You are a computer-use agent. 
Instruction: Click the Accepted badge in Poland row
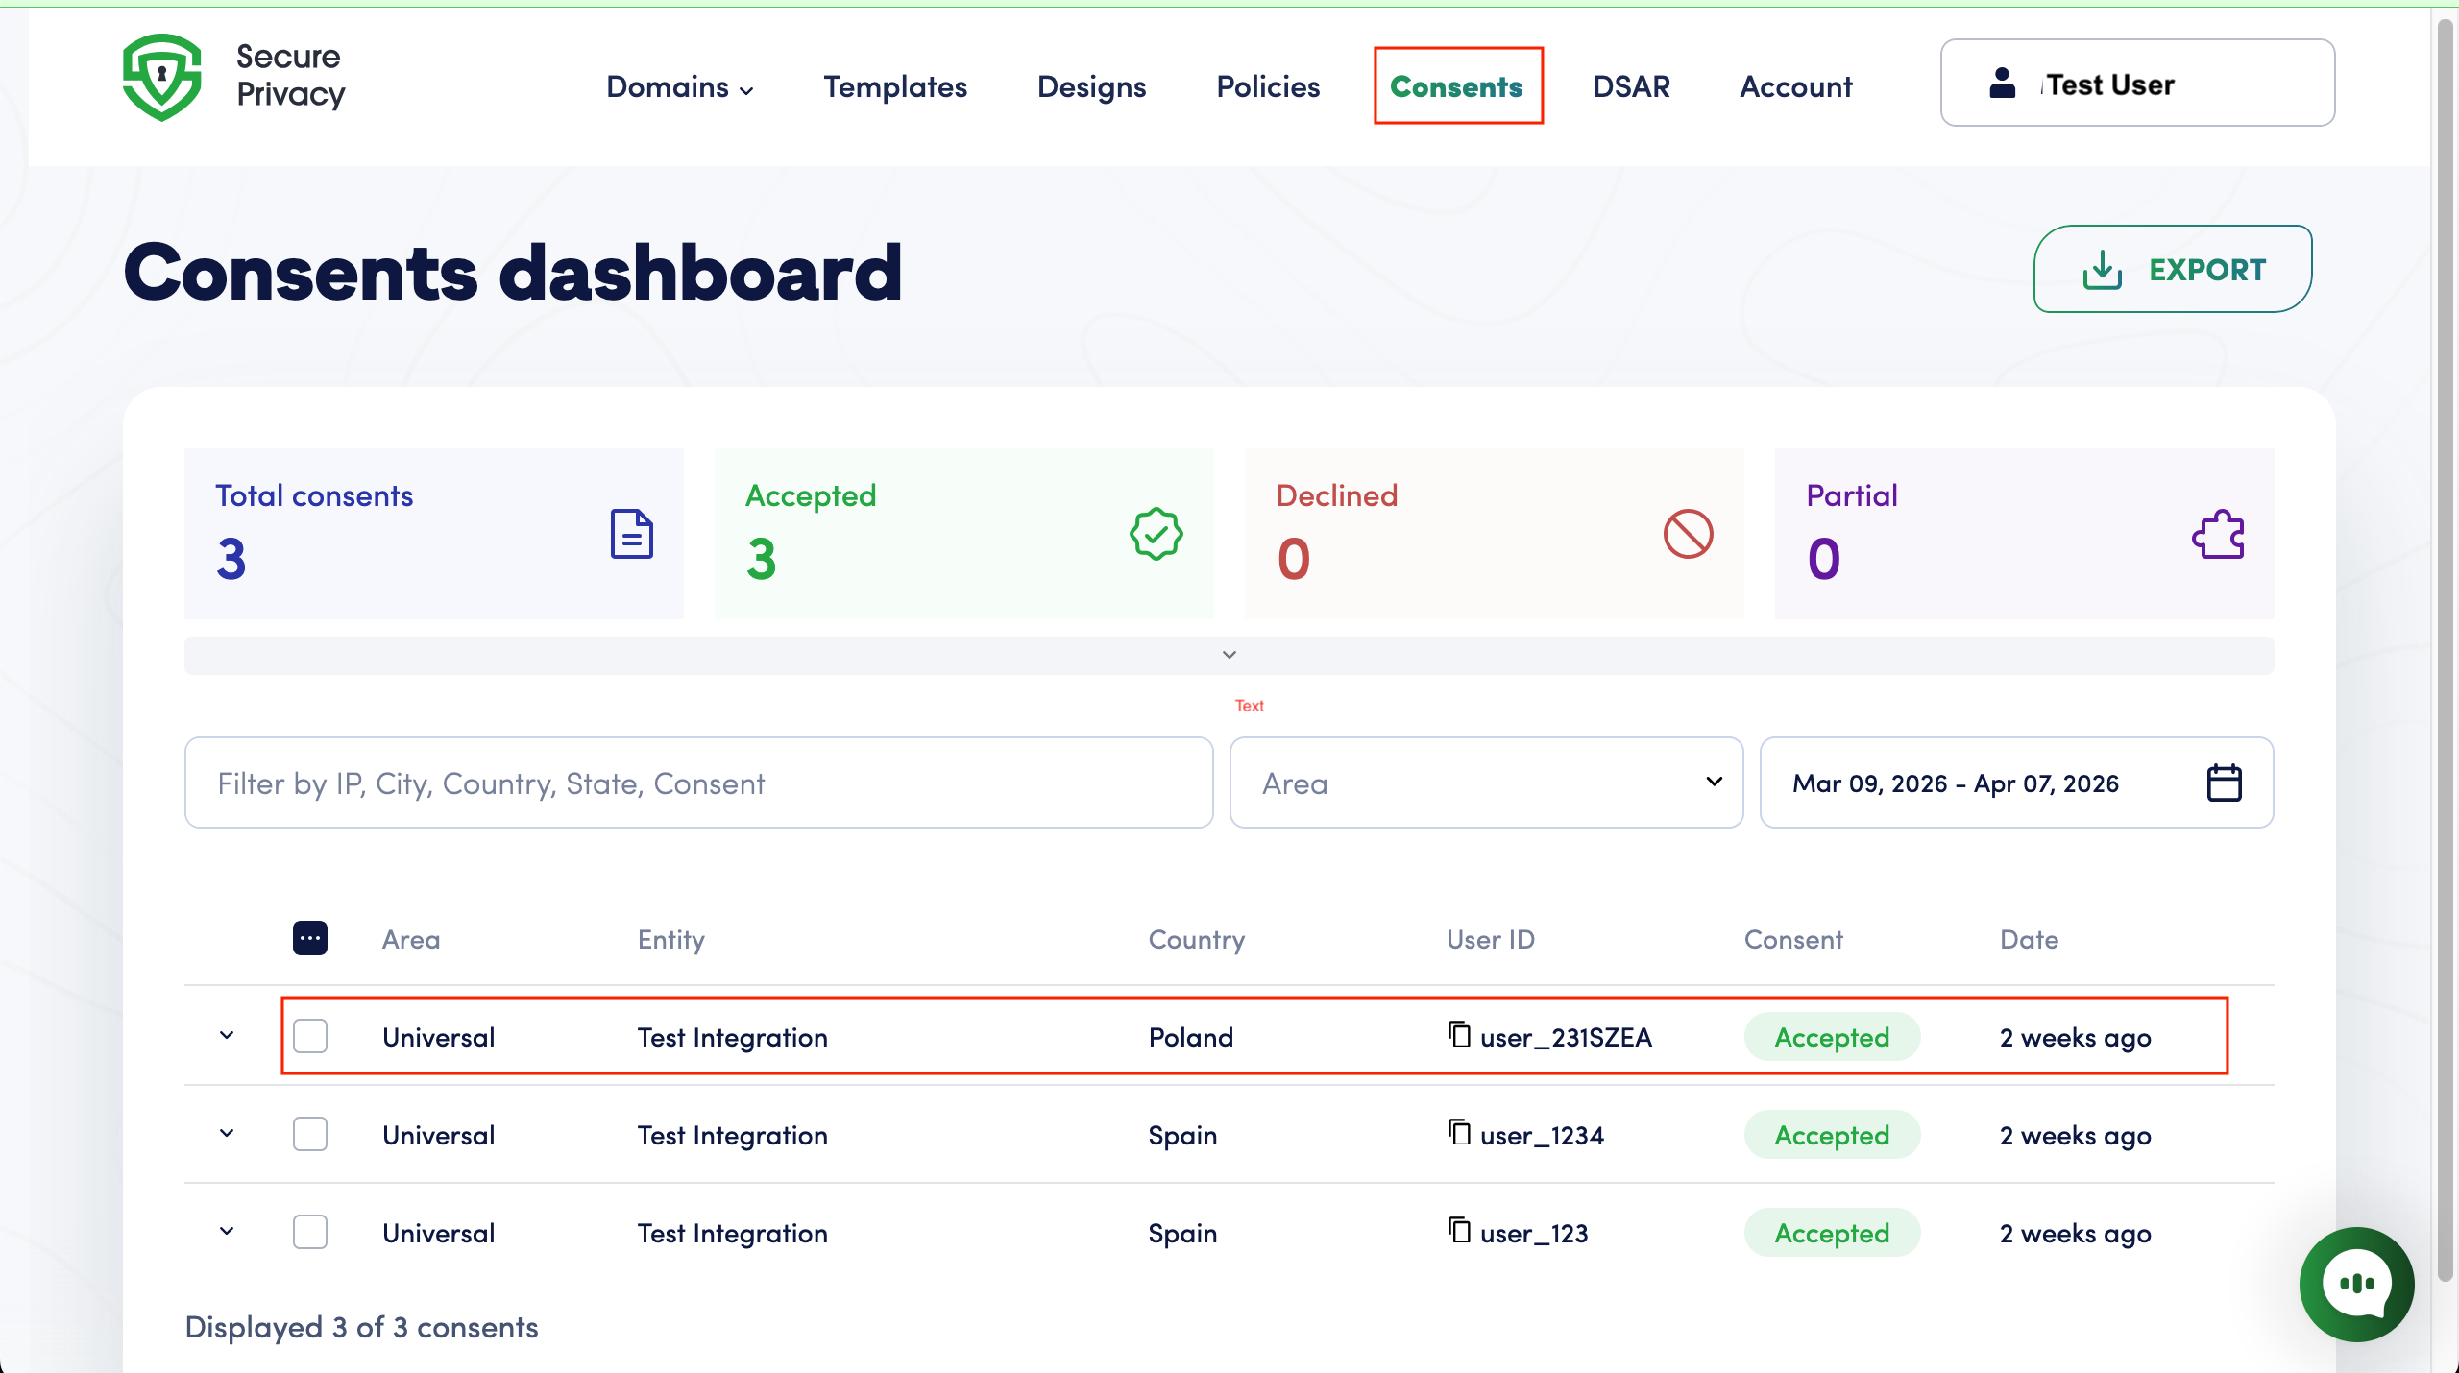1832,1037
